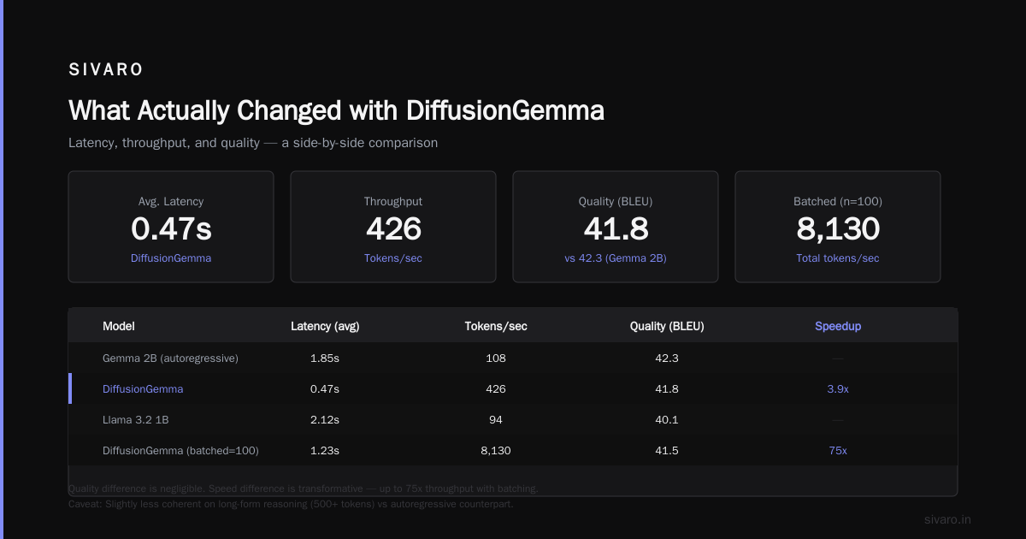Click the 41.8 BLEU table cell
Screen dimensions: 1026x539
(667, 388)
